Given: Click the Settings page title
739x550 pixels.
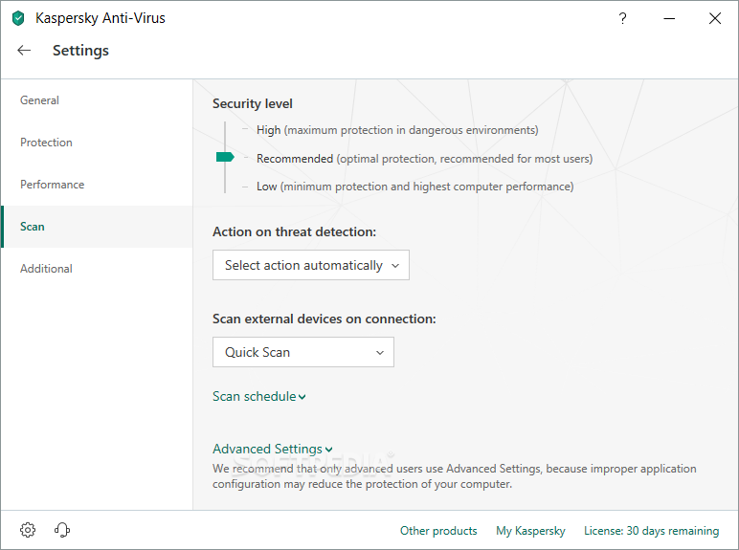Looking at the screenshot, I should (x=80, y=51).
